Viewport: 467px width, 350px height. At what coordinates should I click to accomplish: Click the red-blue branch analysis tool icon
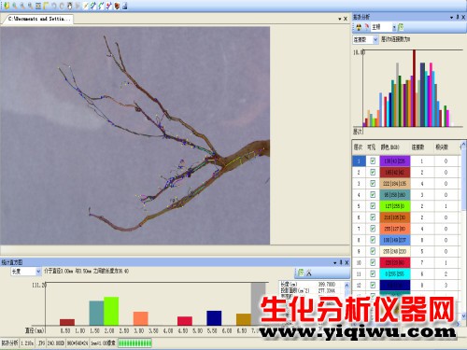[x=108, y=6]
